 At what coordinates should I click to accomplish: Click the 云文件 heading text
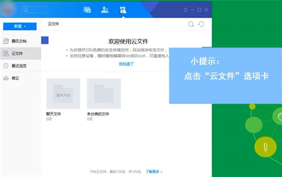54,24
